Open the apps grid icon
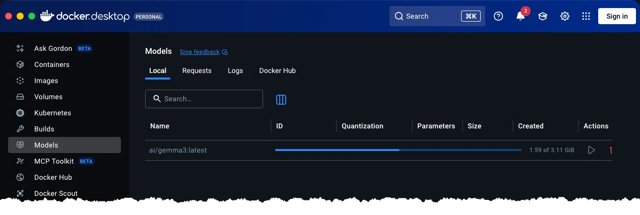 click(586, 16)
